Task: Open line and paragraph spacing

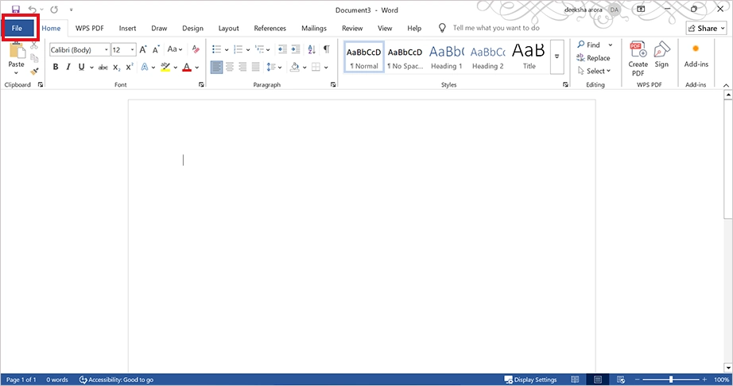Action: [274, 67]
